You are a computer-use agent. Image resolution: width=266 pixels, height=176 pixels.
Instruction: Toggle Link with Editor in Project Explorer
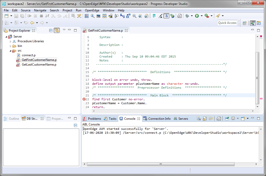click(x=57, y=31)
